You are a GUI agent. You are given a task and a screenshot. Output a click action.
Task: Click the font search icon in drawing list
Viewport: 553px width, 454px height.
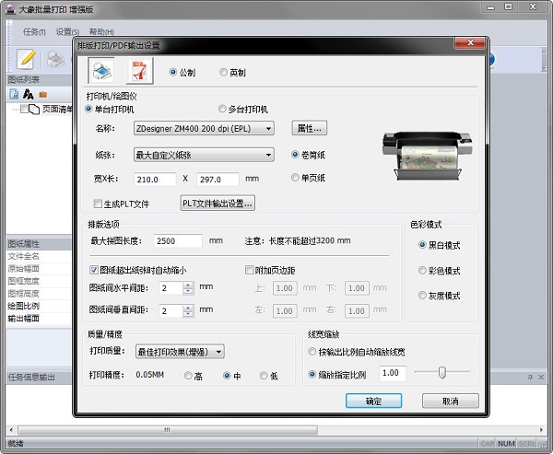tap(29, 94)
